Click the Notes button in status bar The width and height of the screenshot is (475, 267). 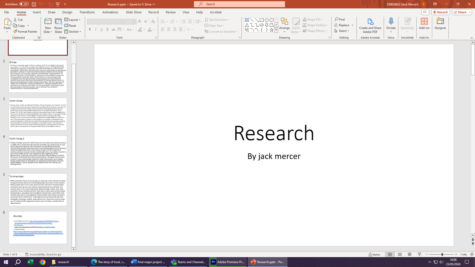(375, 255)
